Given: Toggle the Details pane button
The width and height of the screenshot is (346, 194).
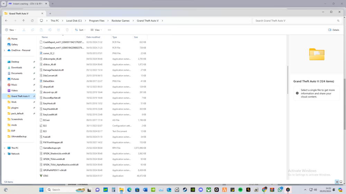Looking at the screenshot, I should coord(334,30).
